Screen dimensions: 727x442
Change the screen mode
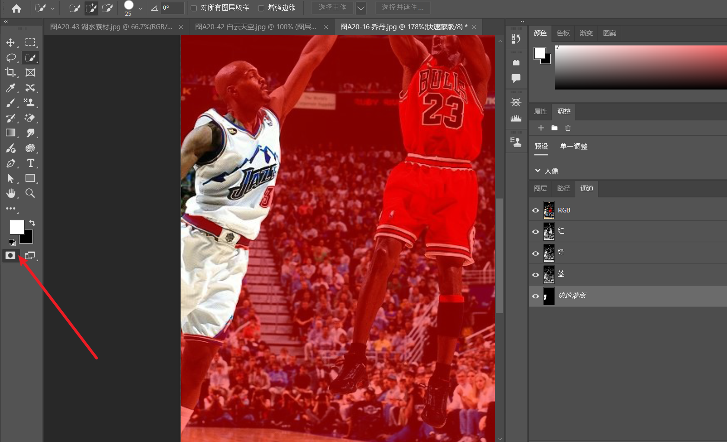click(30, 256)
